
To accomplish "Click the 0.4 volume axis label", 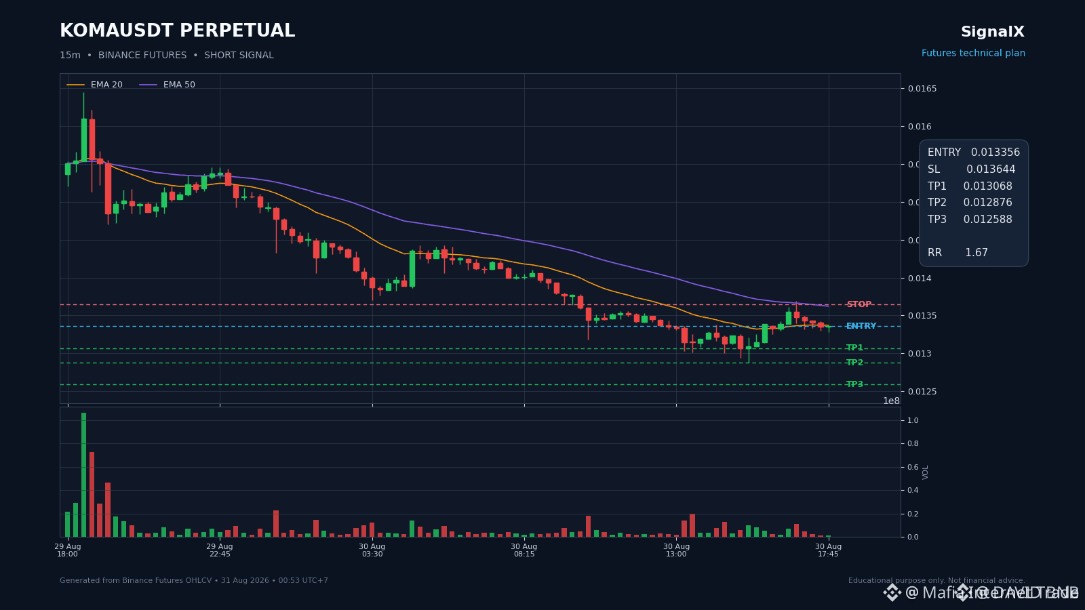I will pos(913,491).
